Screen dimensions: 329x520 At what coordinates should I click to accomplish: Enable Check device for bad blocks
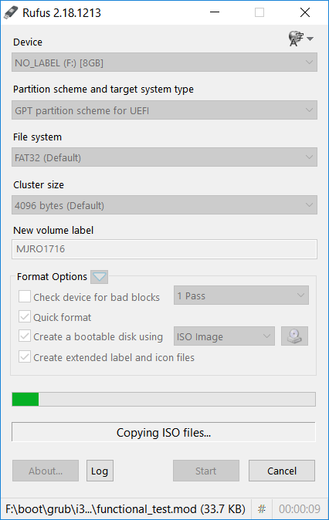coord(25,296)
